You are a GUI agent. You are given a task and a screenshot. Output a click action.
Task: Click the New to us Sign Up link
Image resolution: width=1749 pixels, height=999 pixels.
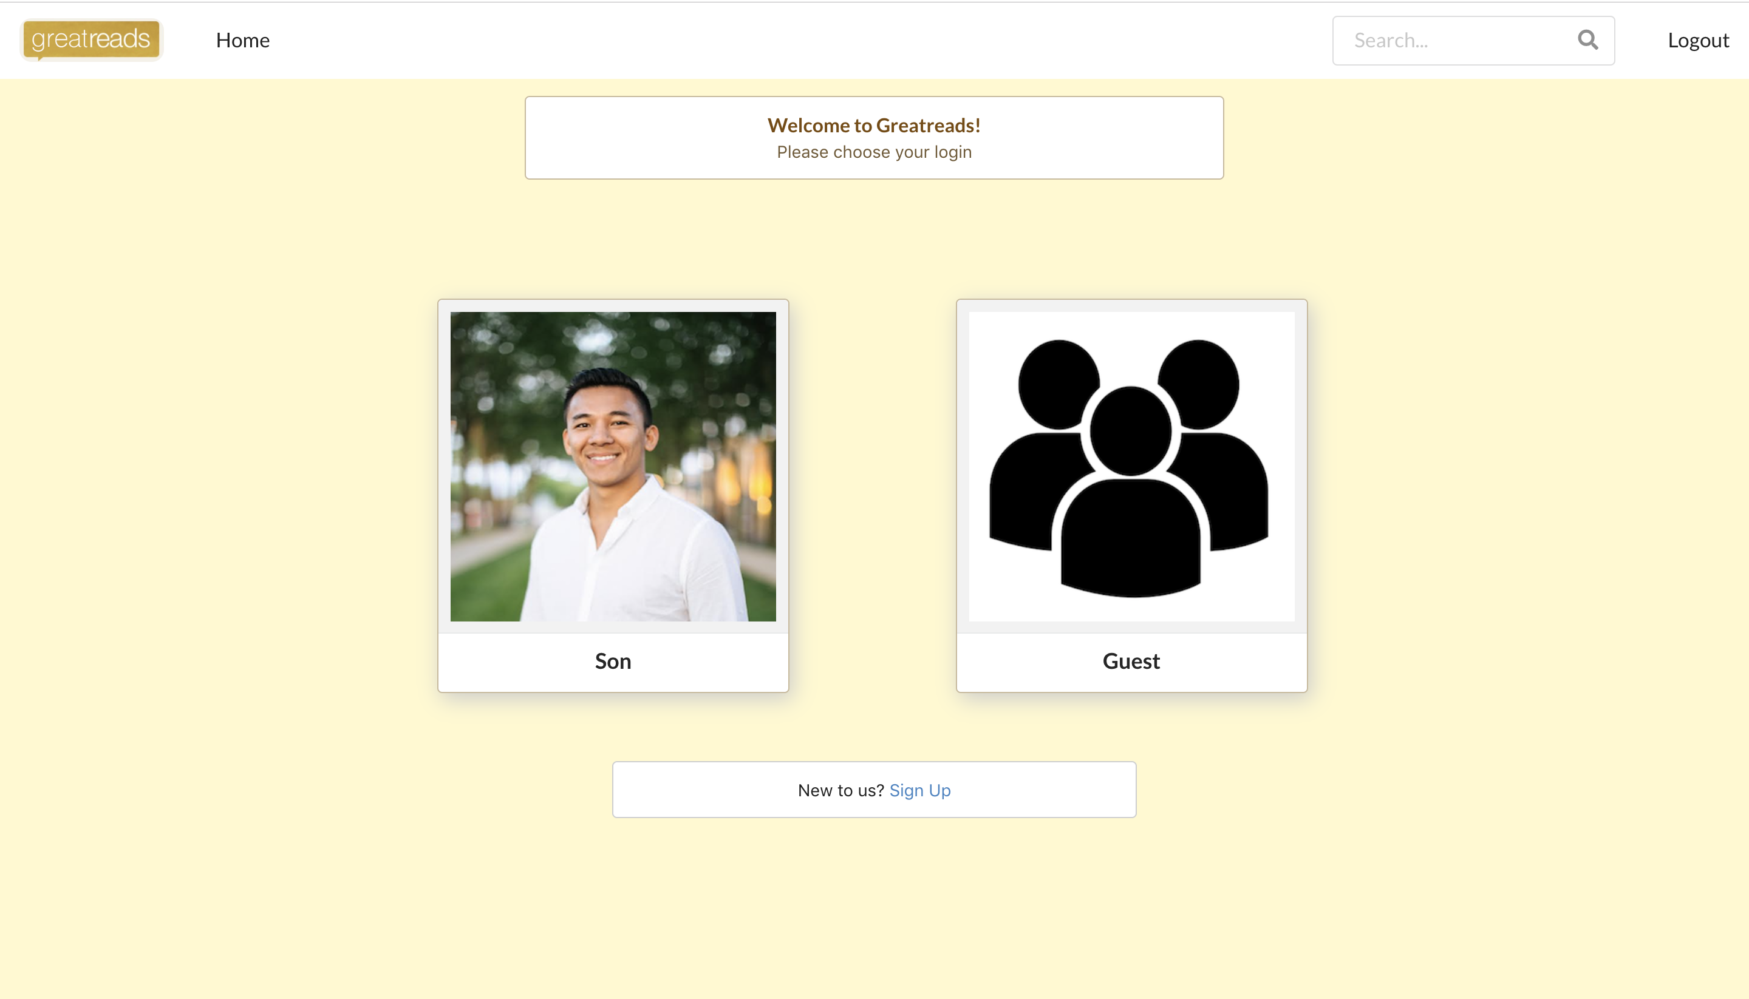[x=920, y=790]
